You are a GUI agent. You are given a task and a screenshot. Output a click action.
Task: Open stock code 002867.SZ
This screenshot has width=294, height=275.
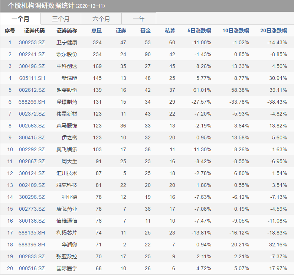pos(32,161)
